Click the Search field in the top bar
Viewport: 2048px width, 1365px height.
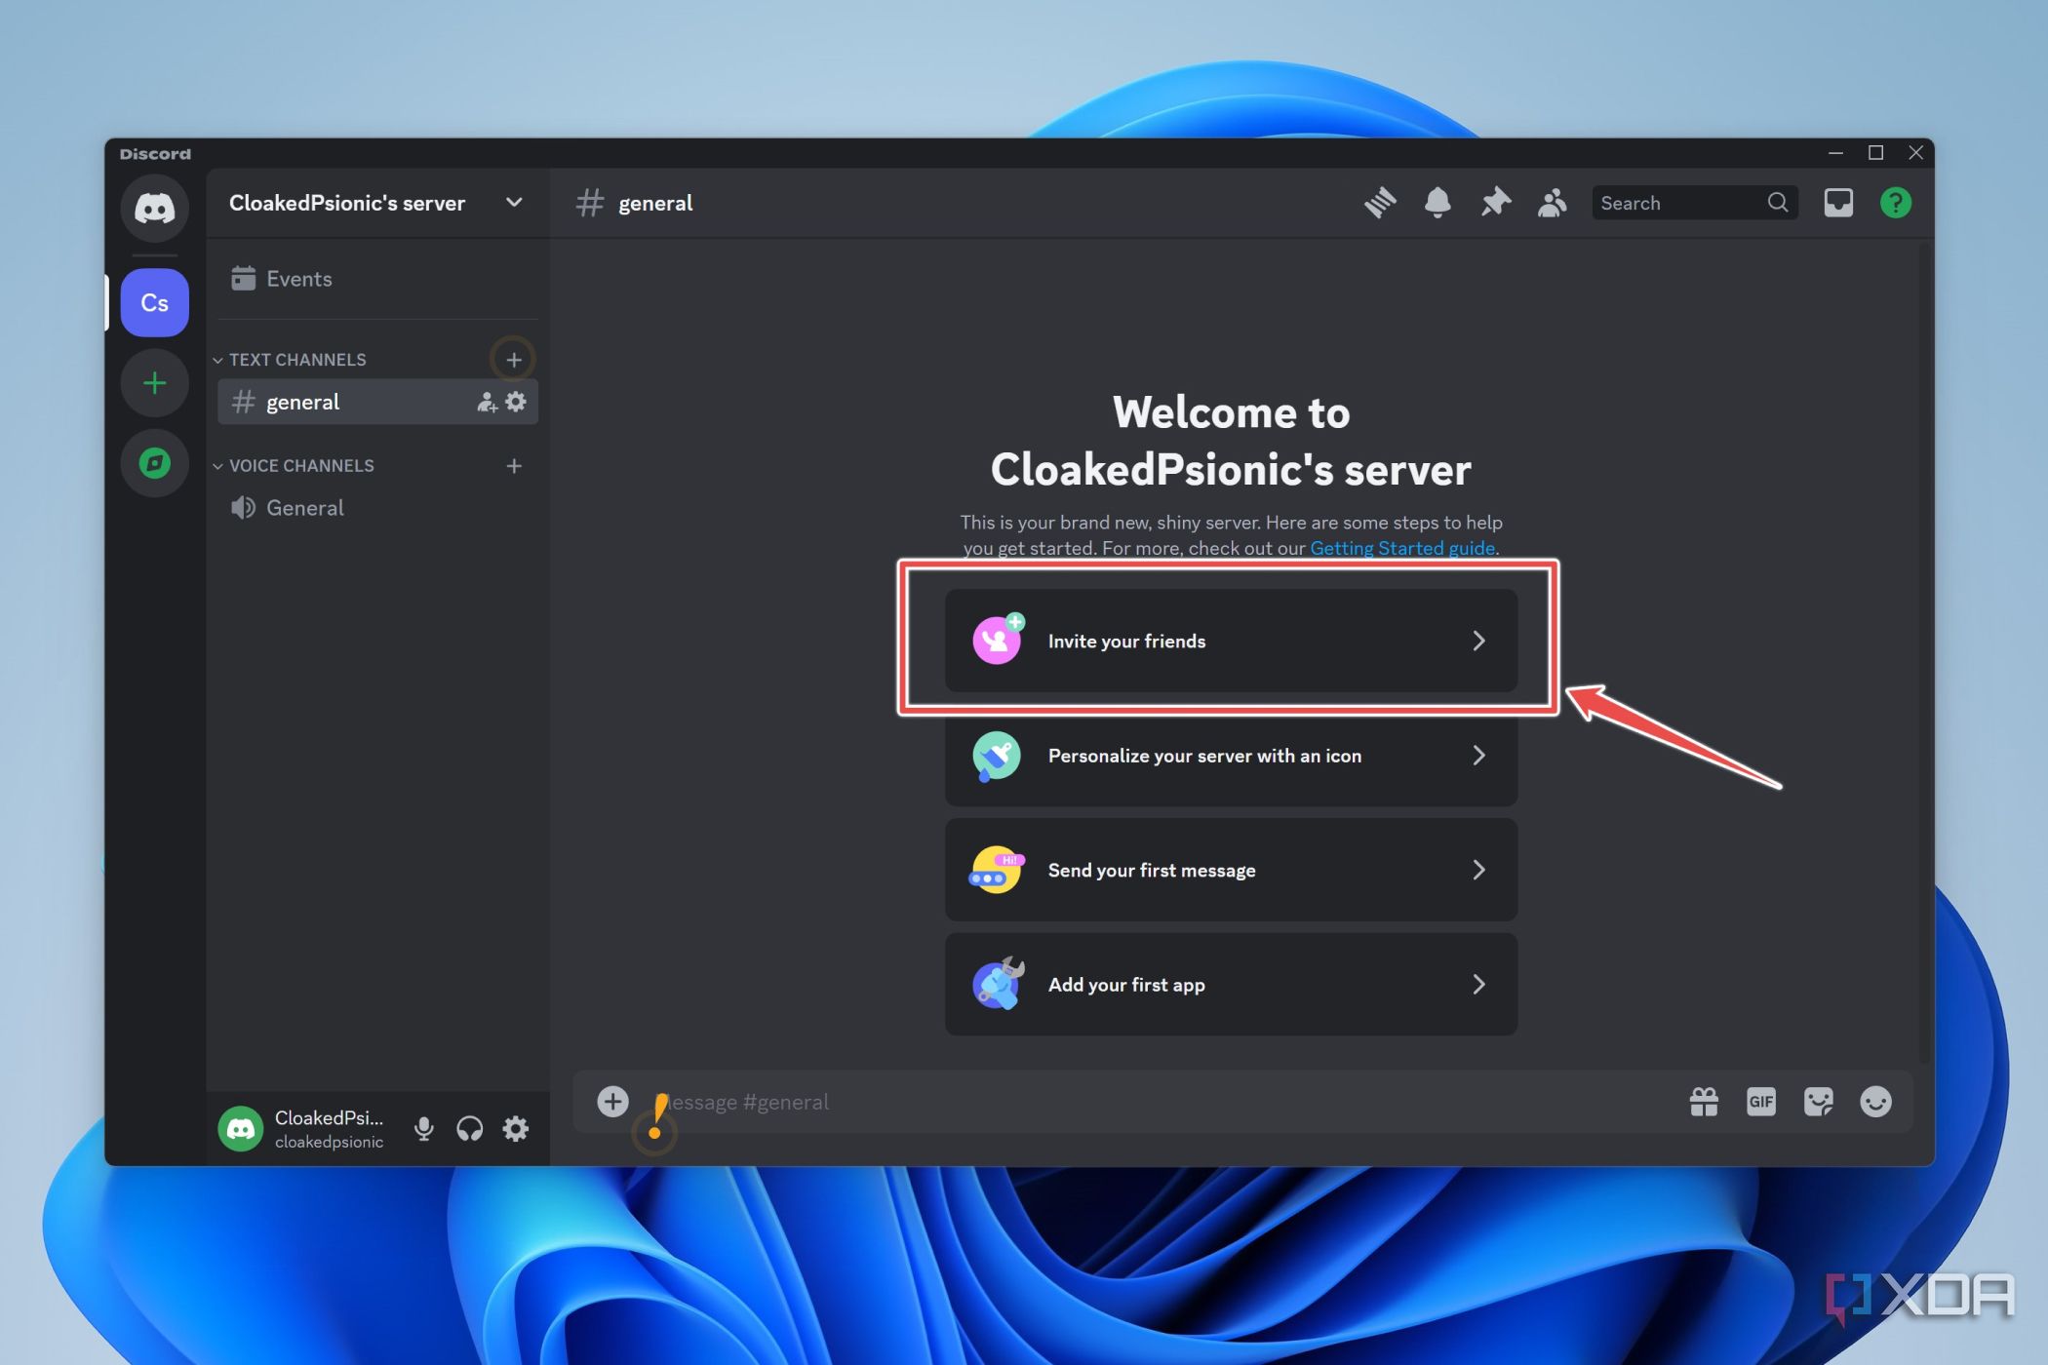coord(1687,202)
